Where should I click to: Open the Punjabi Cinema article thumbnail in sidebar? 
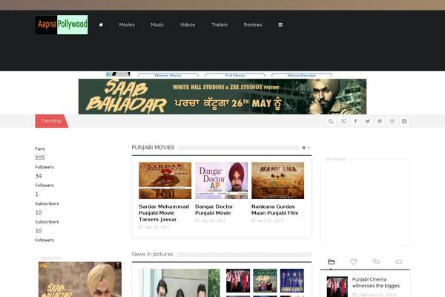[337, 287]
